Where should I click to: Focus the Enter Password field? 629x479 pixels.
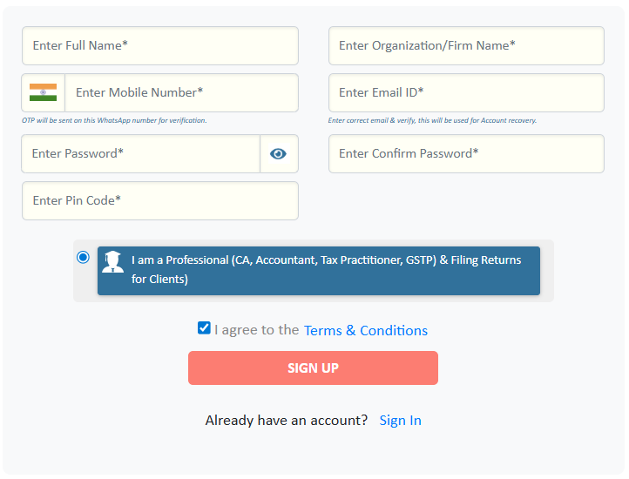tap(141, 154)
